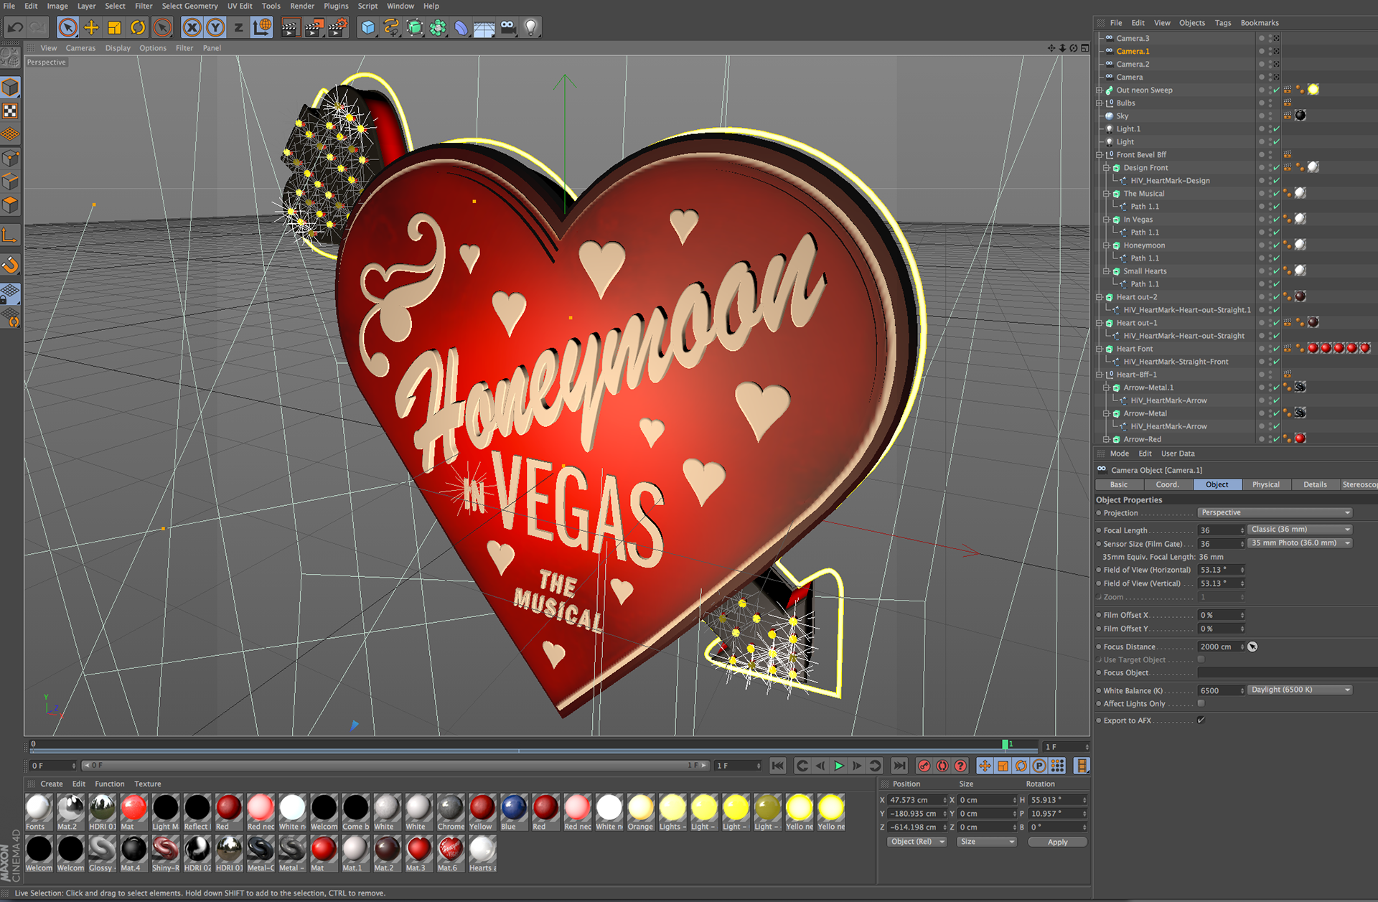Screen dimensions: 1378x902
Task: Click the Autokeying button
Action: (x=942, y=766)
